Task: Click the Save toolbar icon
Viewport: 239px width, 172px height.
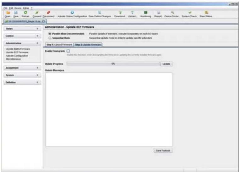Action: click(16, 13)
